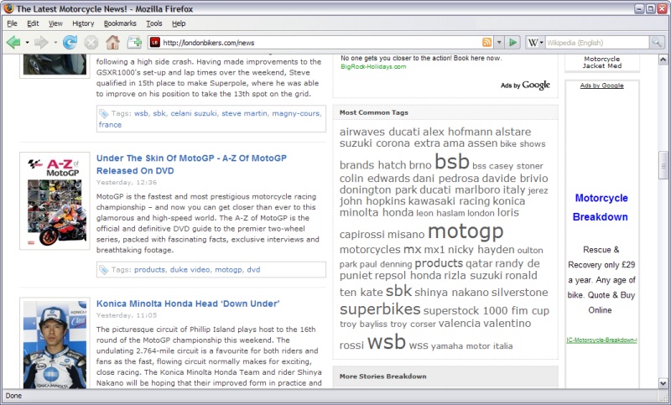Click 'colin edwards' in the tag cloud
Viewport: 671px width, 405px height.
(x=375, y=179)
